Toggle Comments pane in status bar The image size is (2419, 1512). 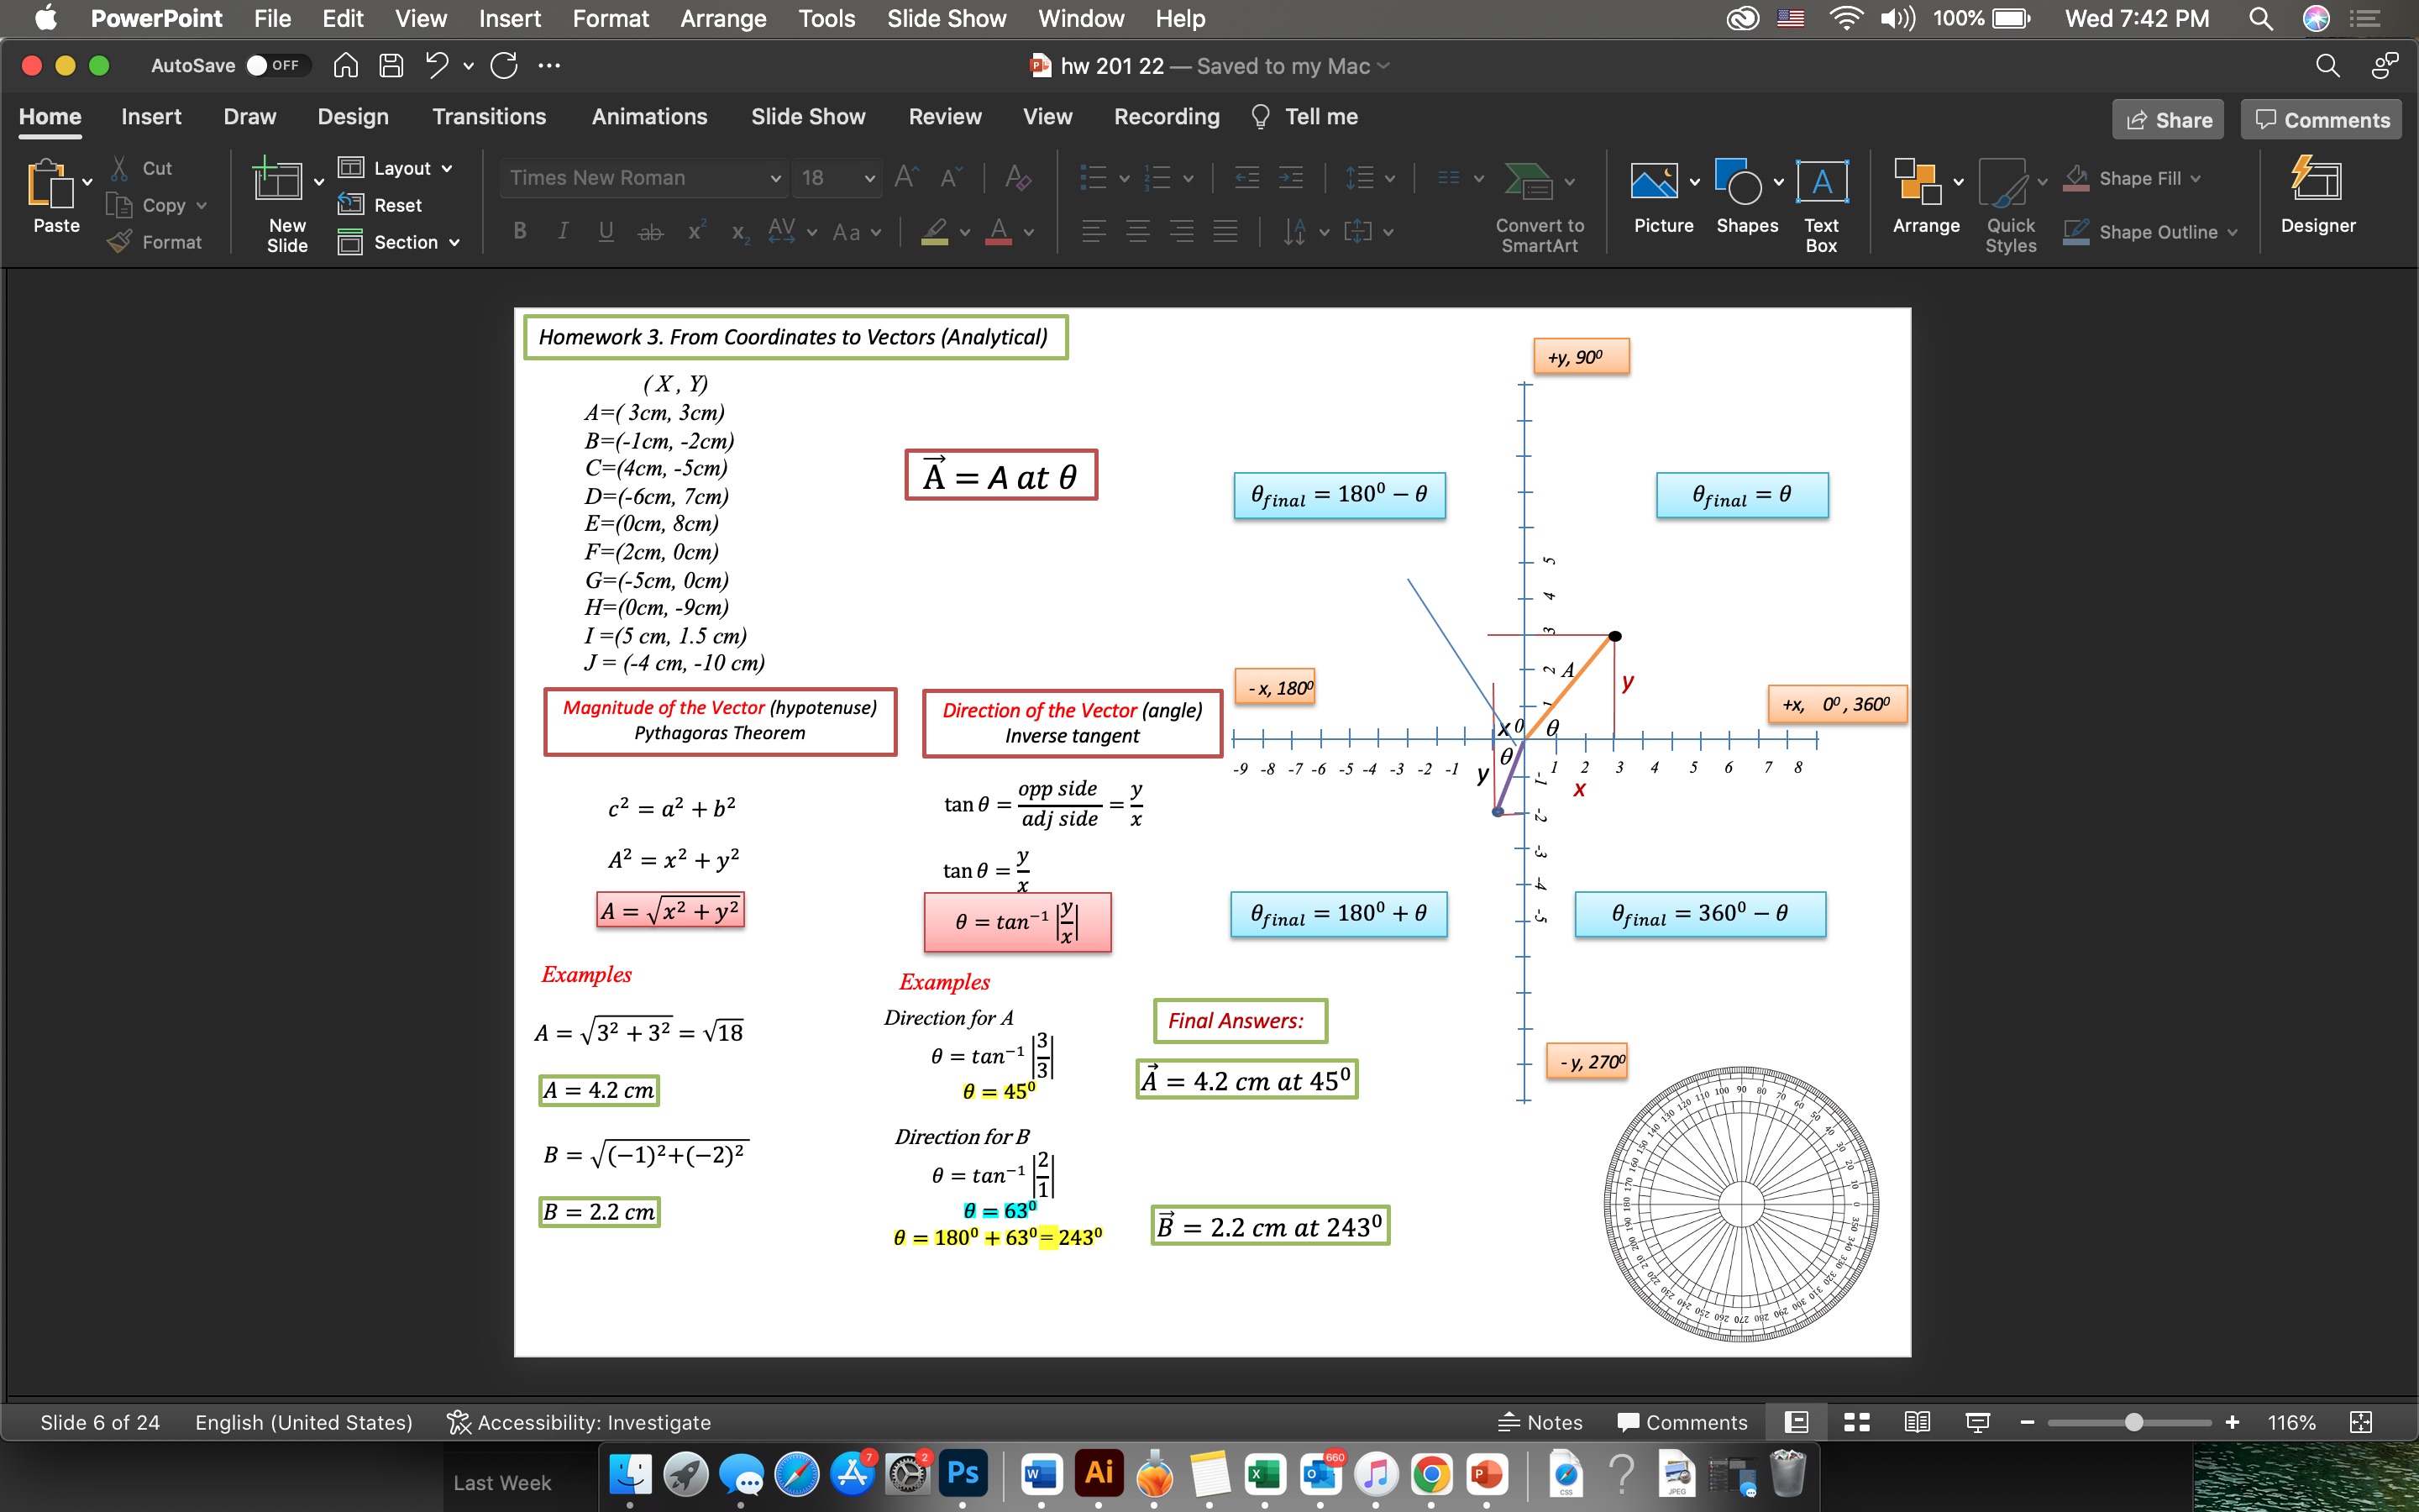1682,1422
